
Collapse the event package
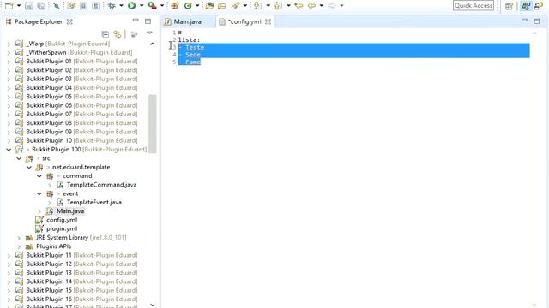coord(39,193)
